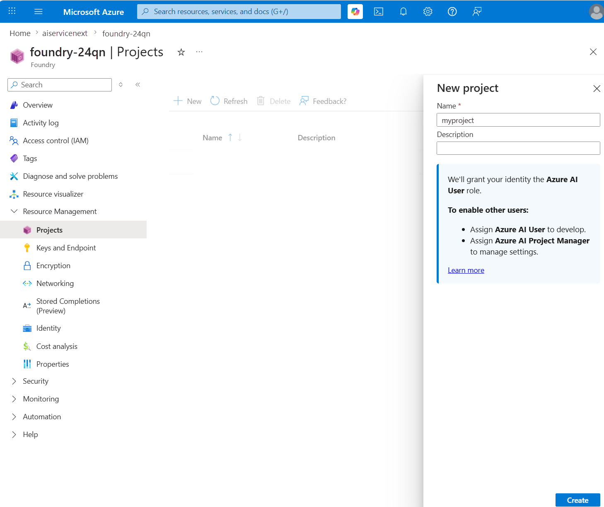Viewport: 604px width, 507px height.
Task: Click the Create button
Action: [577, 500]
